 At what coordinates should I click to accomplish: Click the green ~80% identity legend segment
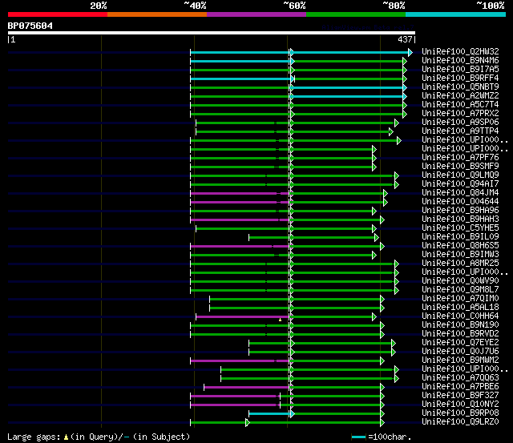pyautogui.click(x=356, y=14)
